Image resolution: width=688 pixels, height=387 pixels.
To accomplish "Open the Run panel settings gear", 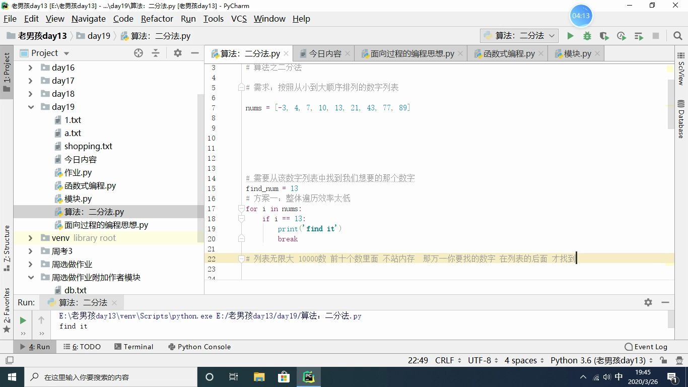I will pos(648,302).
